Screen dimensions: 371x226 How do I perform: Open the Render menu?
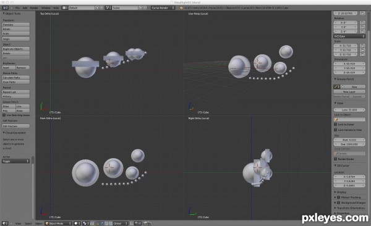pyautogui.click(x=34, y=8)
